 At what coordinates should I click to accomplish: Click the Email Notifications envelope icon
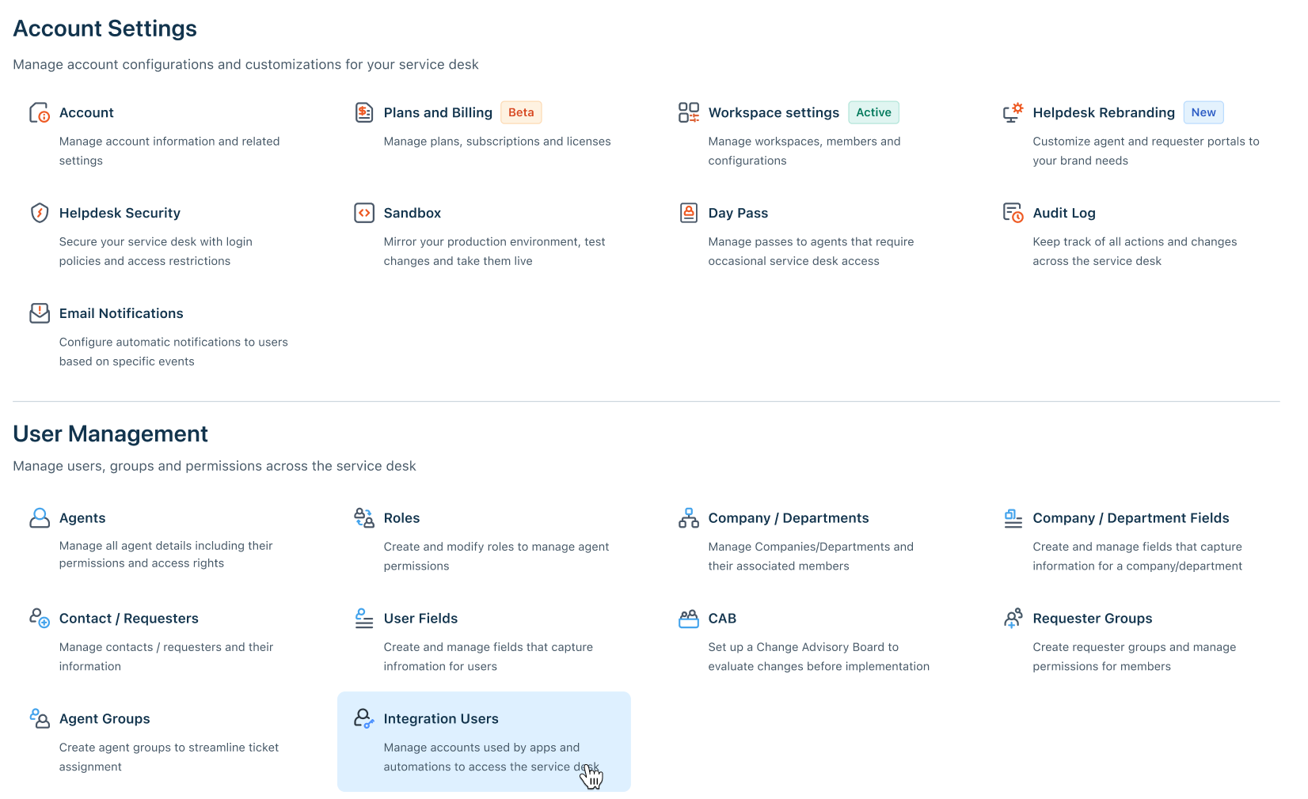pos(40,313)
